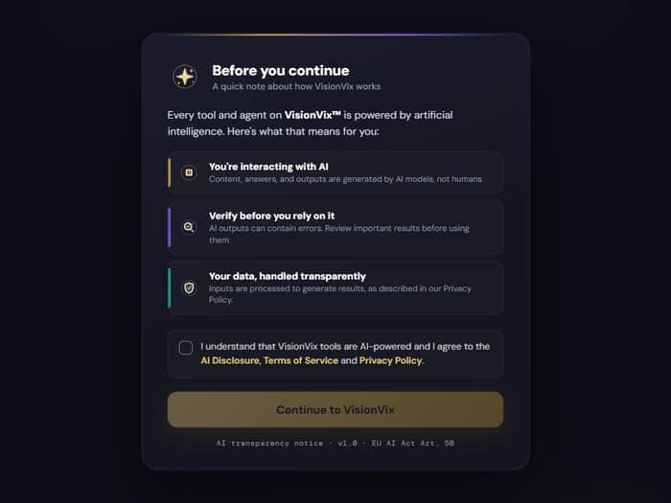671x503 pixels.
Task: Click the AI transparency notice footer text
Action: 335,443
